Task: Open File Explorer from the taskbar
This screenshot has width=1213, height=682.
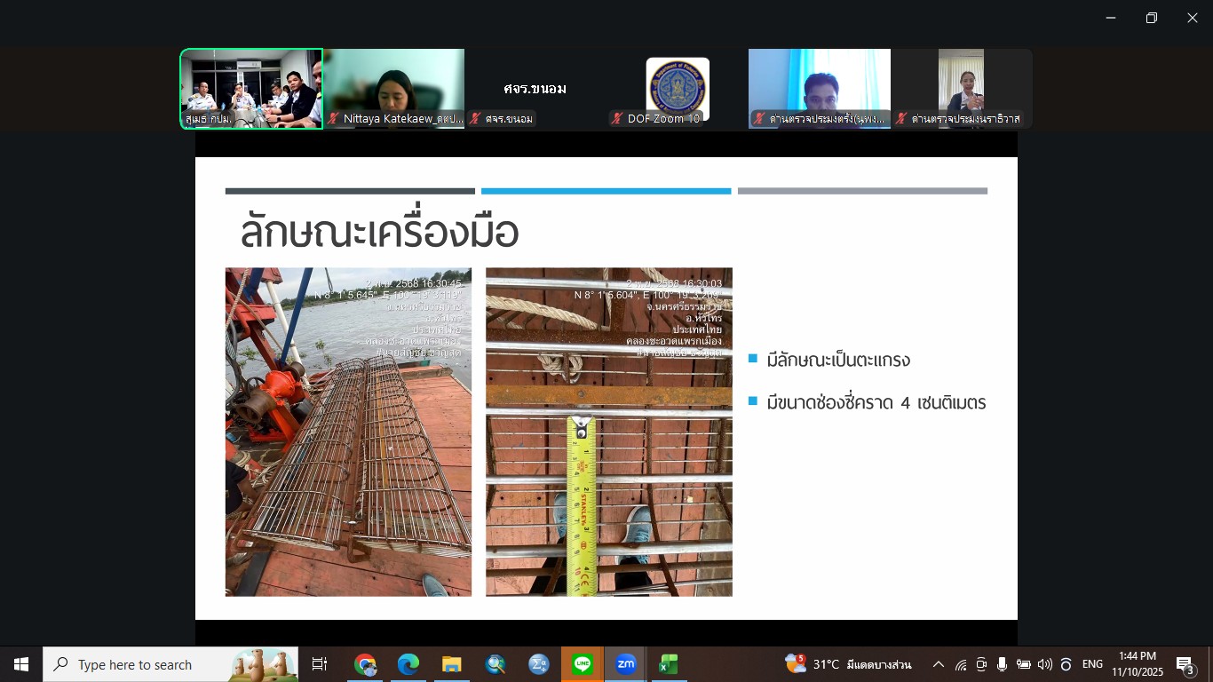Action: tap(452, 664)
